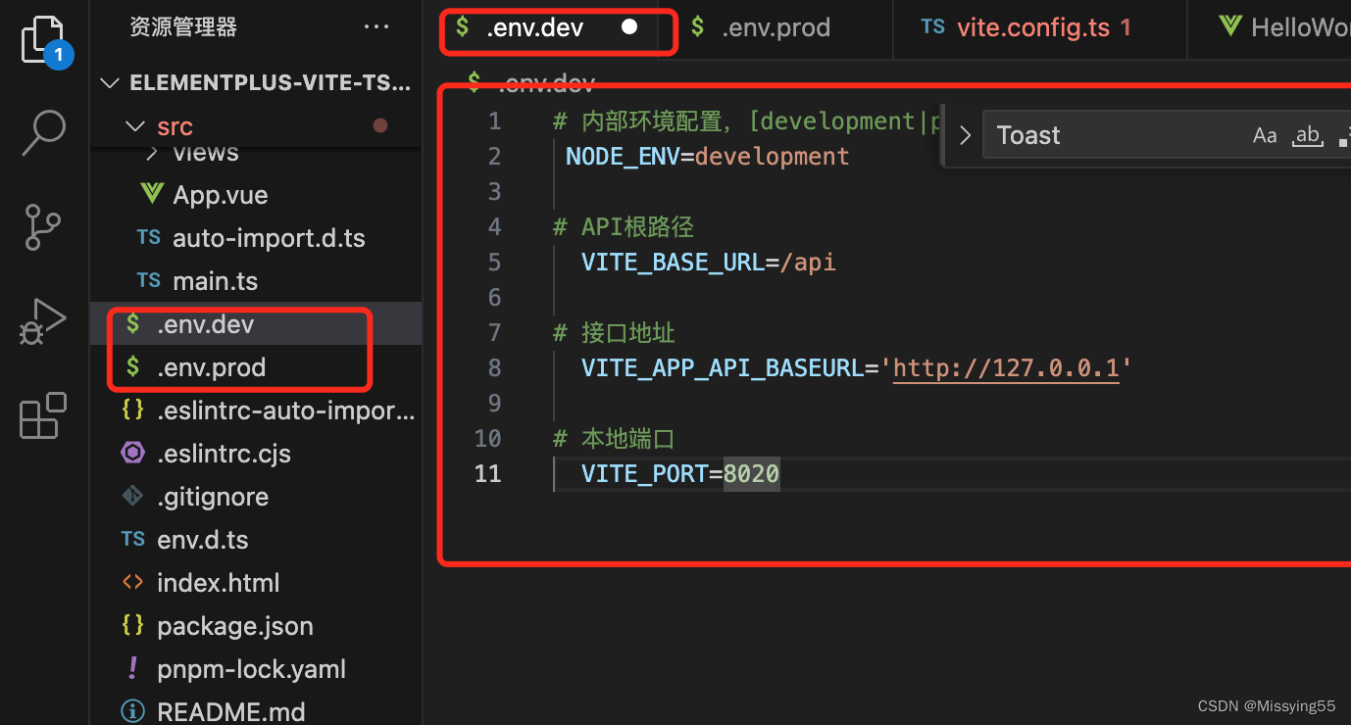Viewport: 1351px width, 725px height.
Task: Click git icon beside .gitignore
Action: point(132,496)
